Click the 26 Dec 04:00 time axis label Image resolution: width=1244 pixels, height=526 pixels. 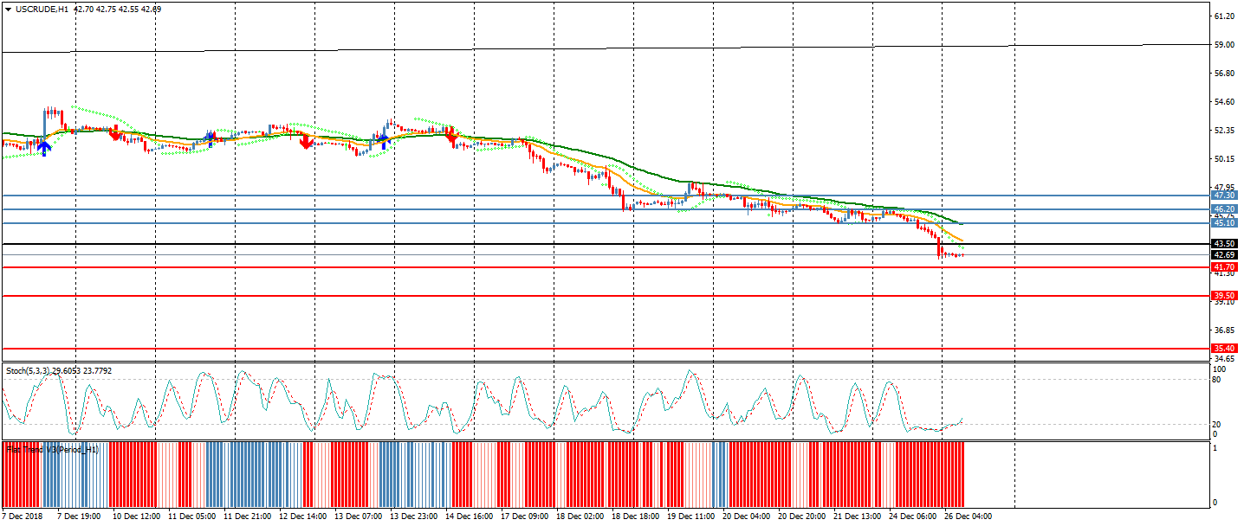(967, 516)
